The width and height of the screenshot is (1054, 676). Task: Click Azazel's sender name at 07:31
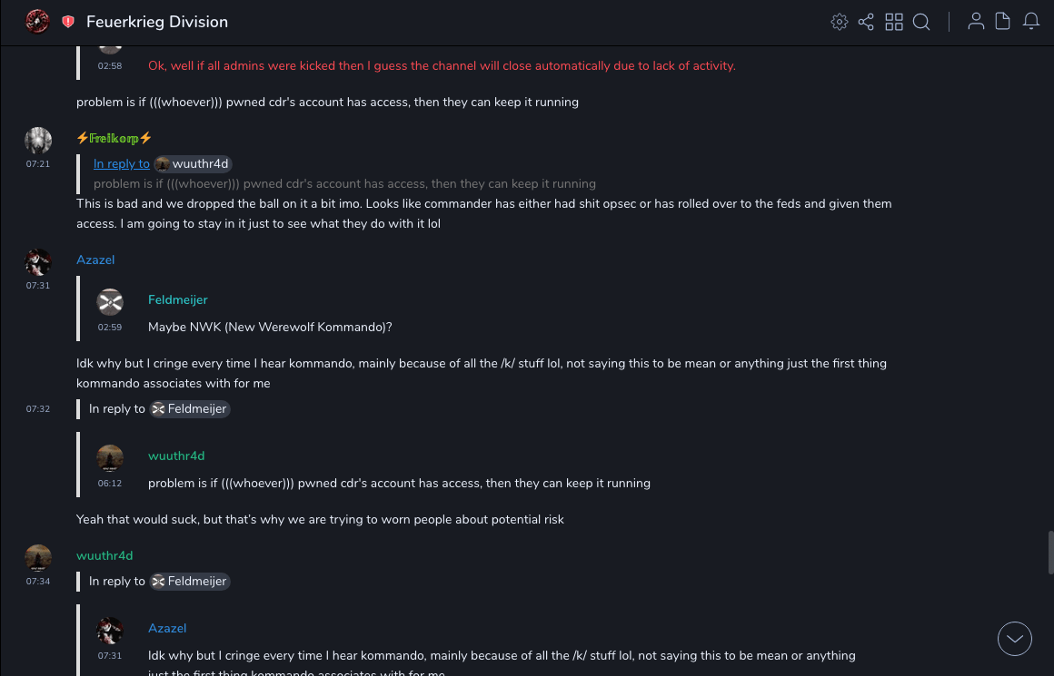click(95, 260)
